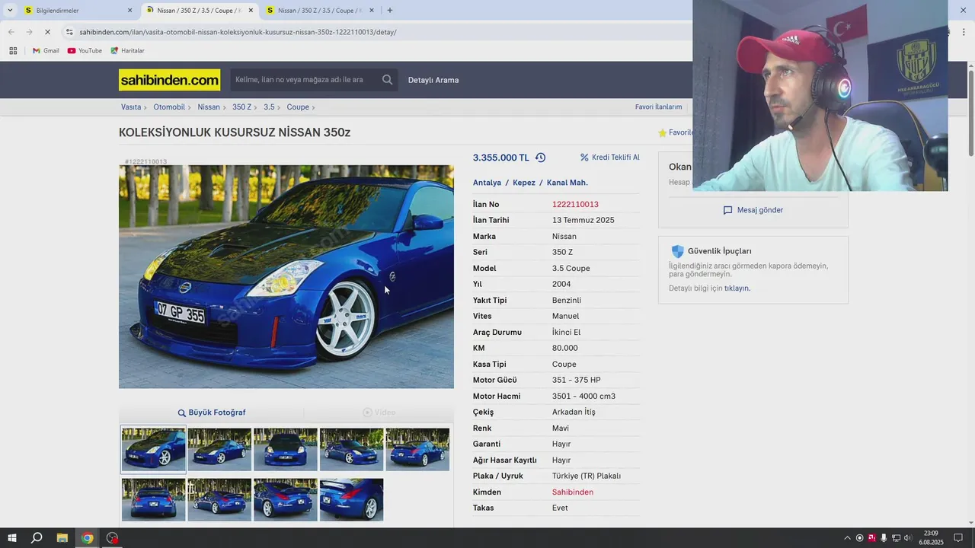Image resolution: width=975 pixels, height=548 pixels.
Task: Open Favori İlanlarım link
Action: [x=659, y=107]
